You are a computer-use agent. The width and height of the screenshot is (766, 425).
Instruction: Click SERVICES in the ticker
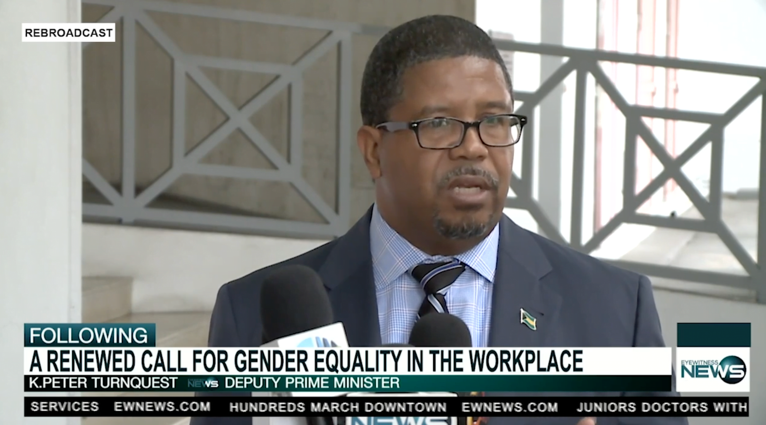coord(65,407)
